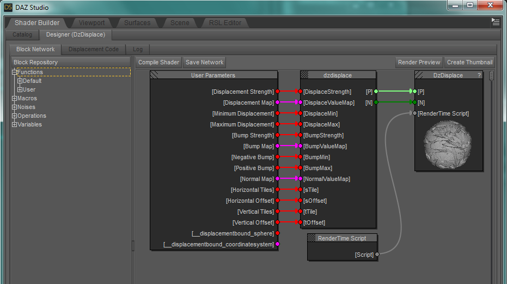The width and height of the screenshot is (507, 284).
Task: Expand the Default folder node
Action: [20, 81]
